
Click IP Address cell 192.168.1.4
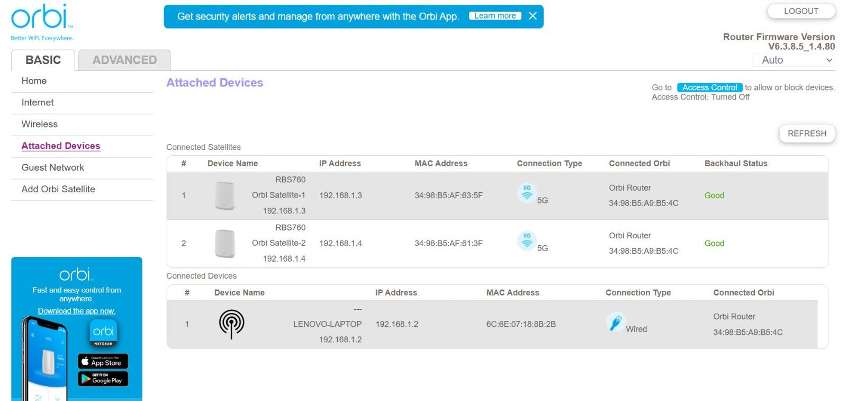(340, 244)
